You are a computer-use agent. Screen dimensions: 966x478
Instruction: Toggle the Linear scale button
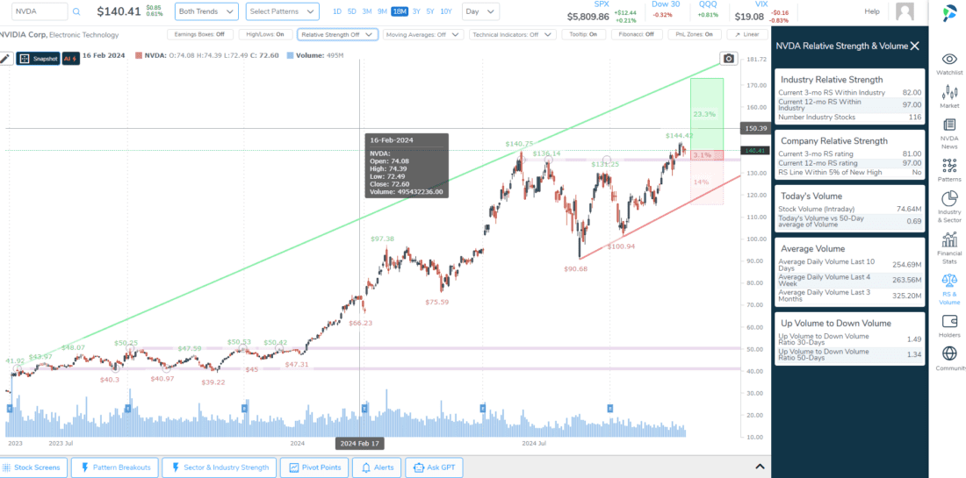tap(747, 34)
